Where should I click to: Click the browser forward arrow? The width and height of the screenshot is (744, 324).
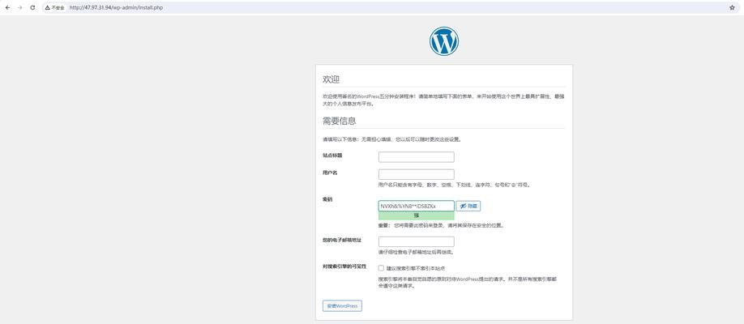click(x=20, y=7)
